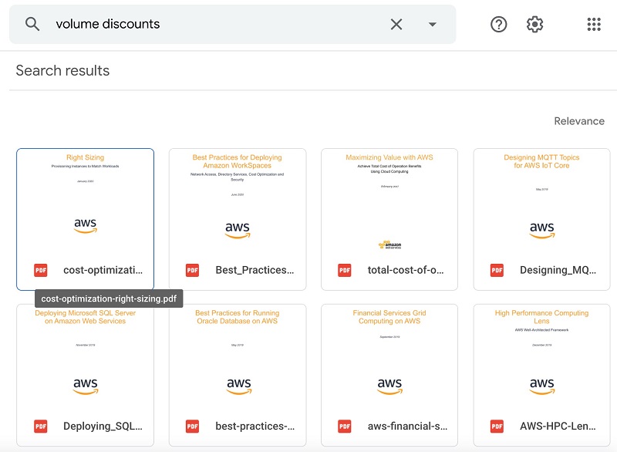Click PDF icon beside best-practices-... file

click(192, 427)
